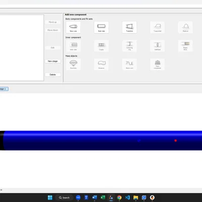Add a Bulkhead component
This screenshot has height=202, width=202.
pos(158,46)
